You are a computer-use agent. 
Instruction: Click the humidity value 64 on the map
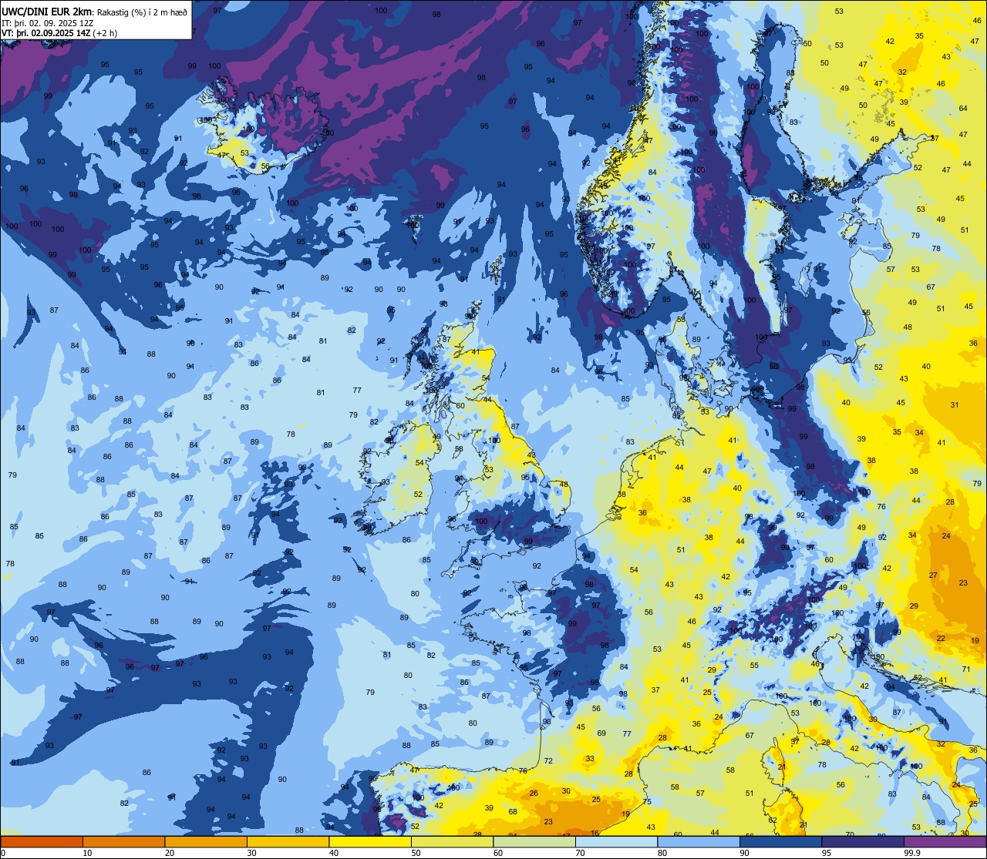[x=963, y=109]
